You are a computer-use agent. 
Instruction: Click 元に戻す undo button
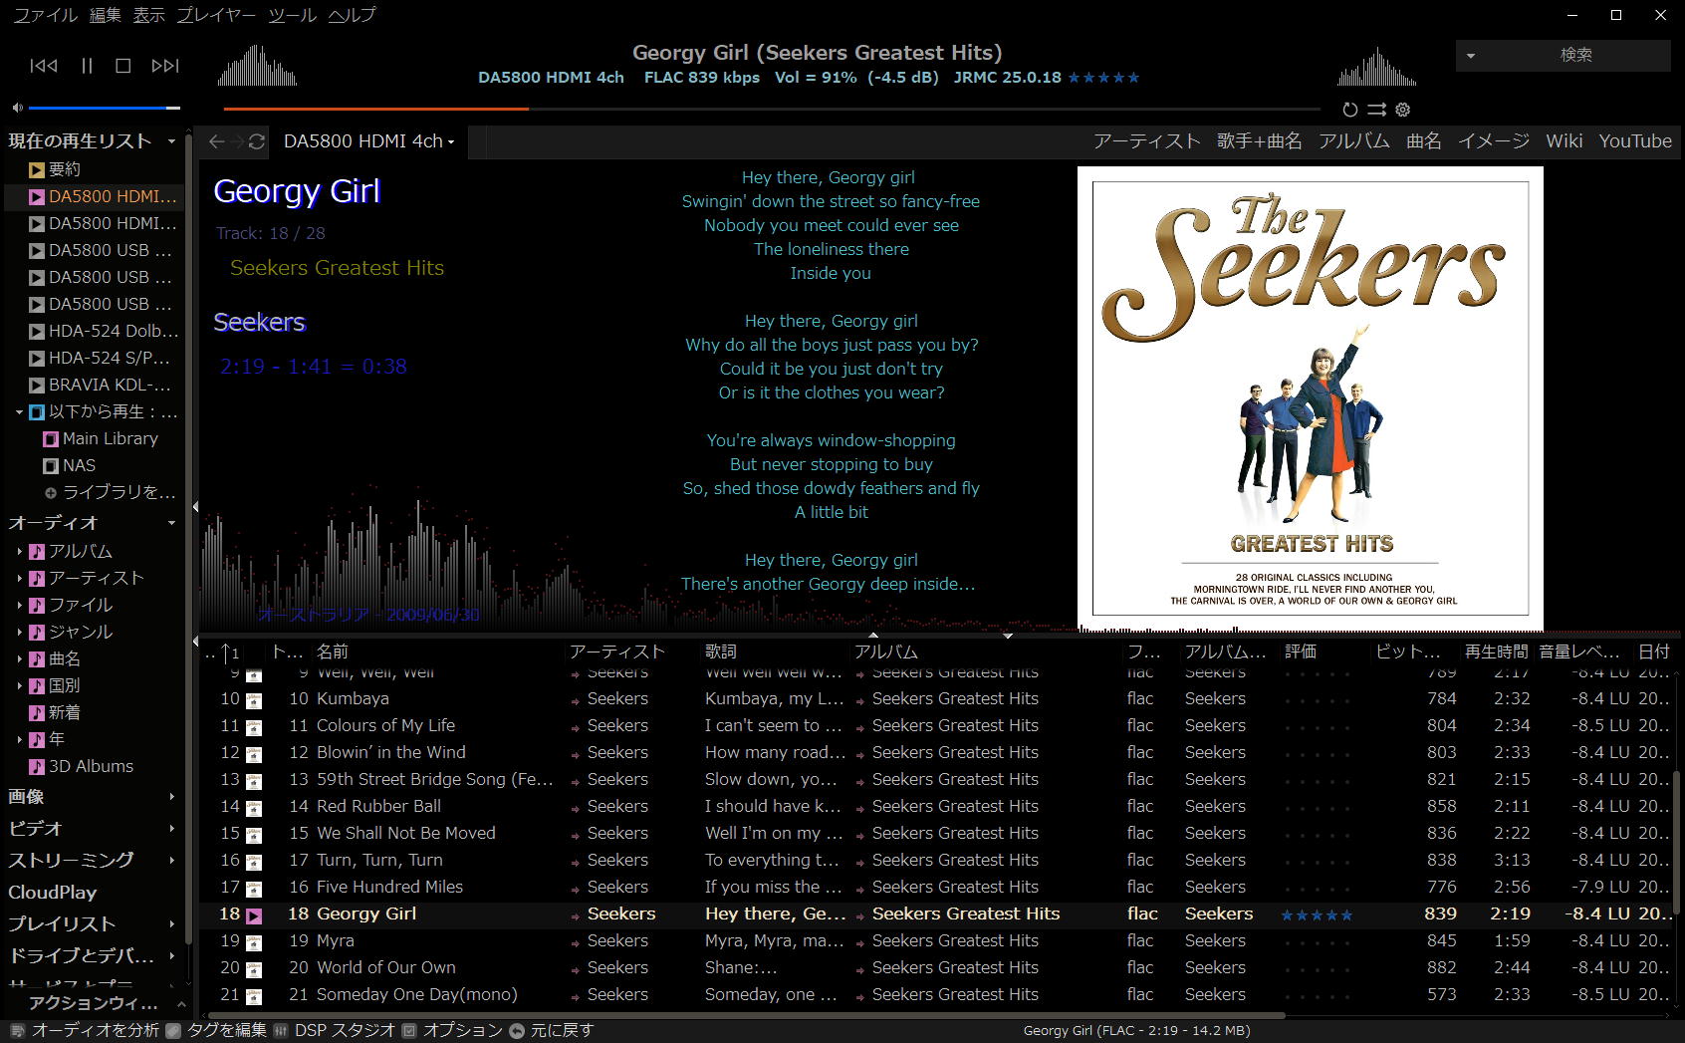552,1030
